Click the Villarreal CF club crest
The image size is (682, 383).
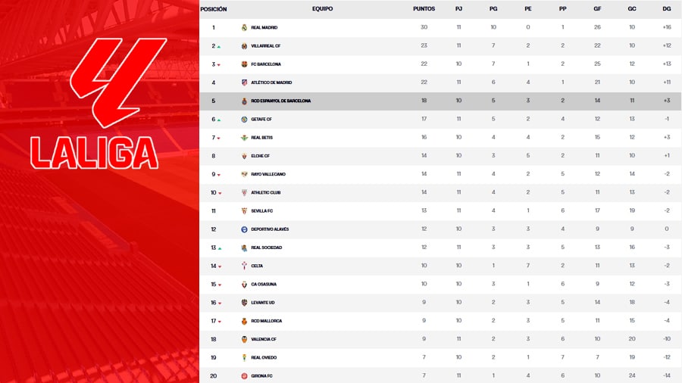244,46
